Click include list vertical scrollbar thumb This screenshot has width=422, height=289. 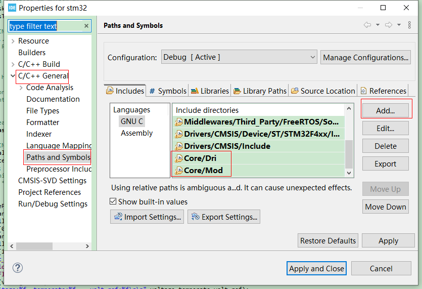pyautogui.click(x=349, y=154)
